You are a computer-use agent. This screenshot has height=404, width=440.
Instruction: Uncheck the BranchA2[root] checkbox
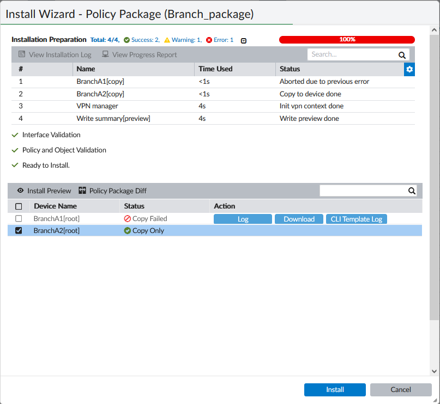point(19,230)
